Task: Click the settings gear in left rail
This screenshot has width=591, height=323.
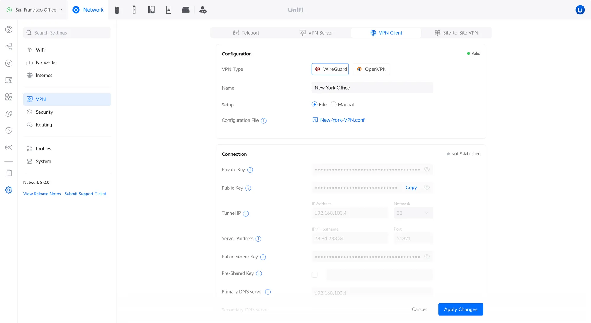Action: point(9,190)
